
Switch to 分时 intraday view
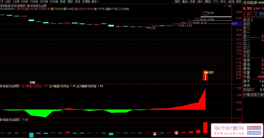pyautogui.click(x=8, y=2)
